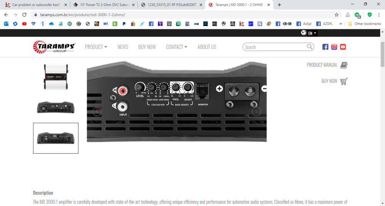This screenshot has width=385, height=206.
Task: Show hidden bookmarks overflow chevron
Action: click(x=341, y=24)
